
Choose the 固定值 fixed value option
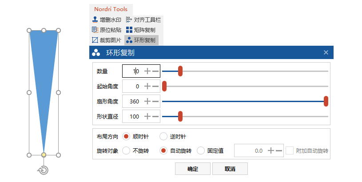[201, 150]
